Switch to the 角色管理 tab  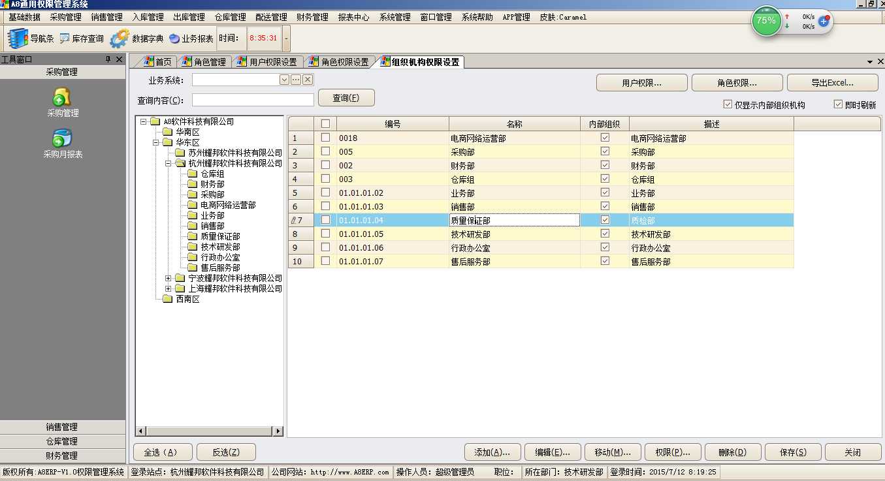pos(204,62)
